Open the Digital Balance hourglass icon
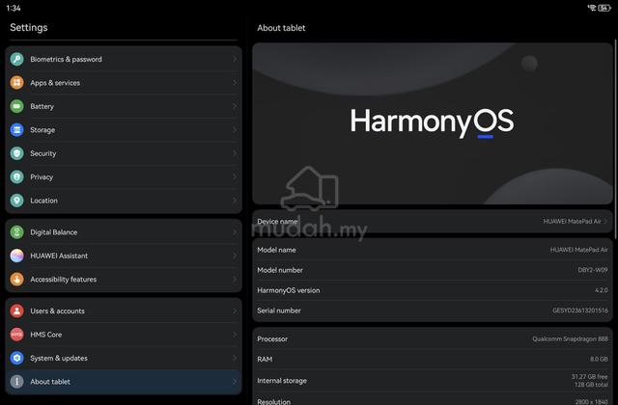The height and width of the screenshot is (405, 618). [17, 232]
